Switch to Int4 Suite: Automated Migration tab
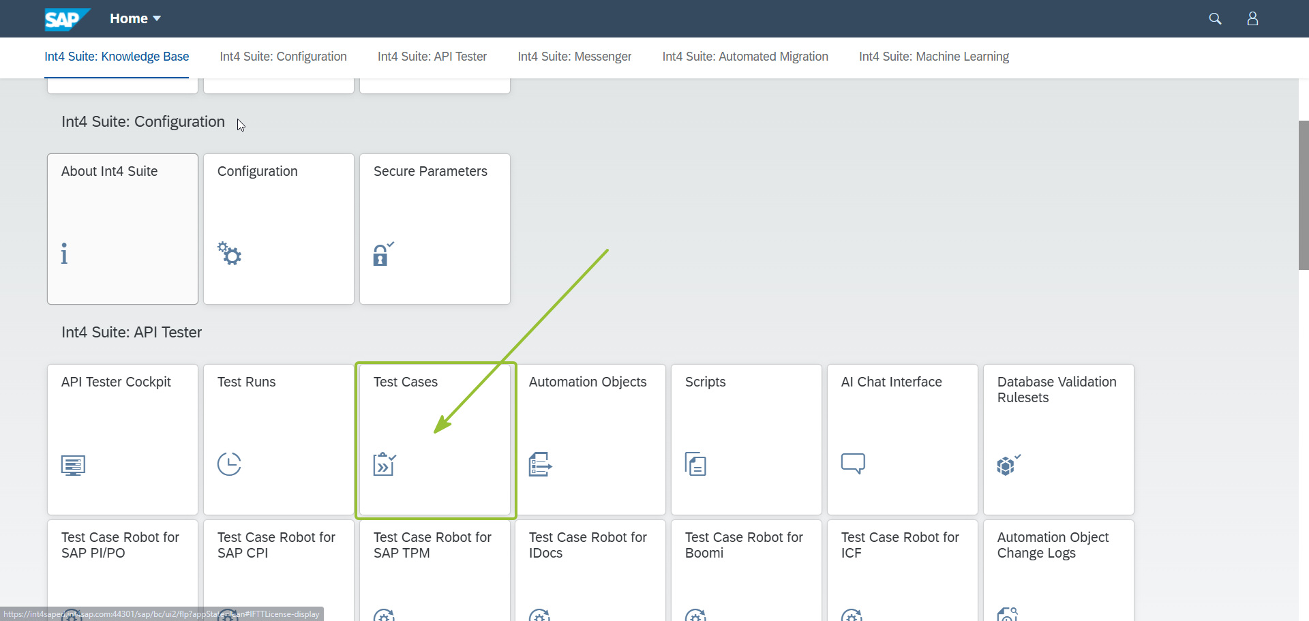 coord(745,57)
